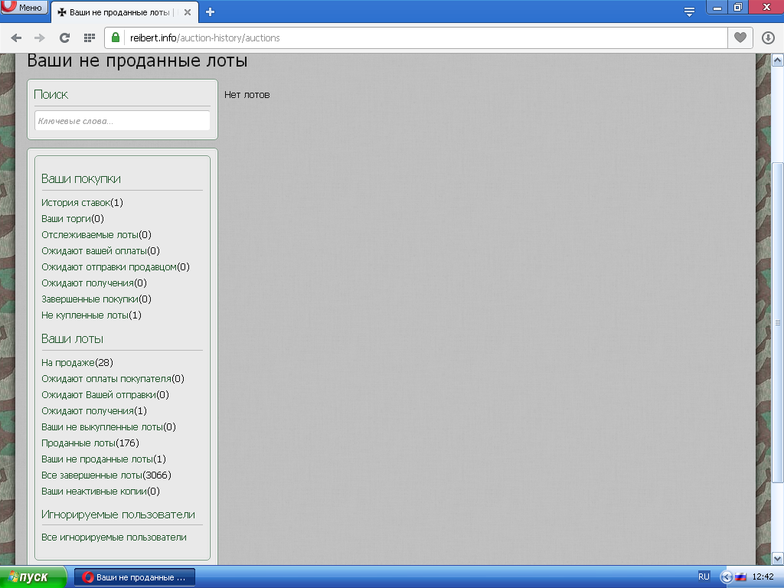Click the green padlock security icon
The width and height of the screenshot is (784, 588).
click(116, 38)
